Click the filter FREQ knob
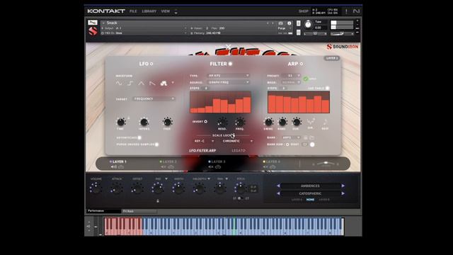 (x=240, y=122)
